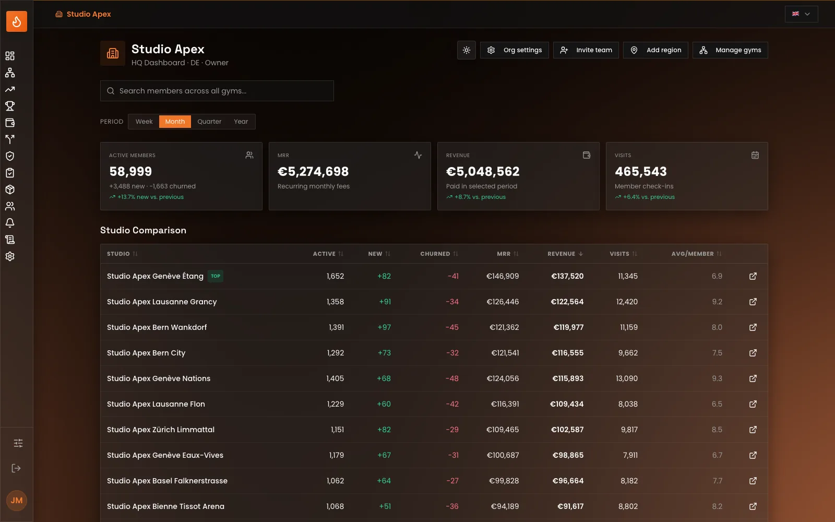The width and height of the screenshot is (835, 522).
Task: Select the Month period tab
Action: pyautogui.click(x=175, y=122)
